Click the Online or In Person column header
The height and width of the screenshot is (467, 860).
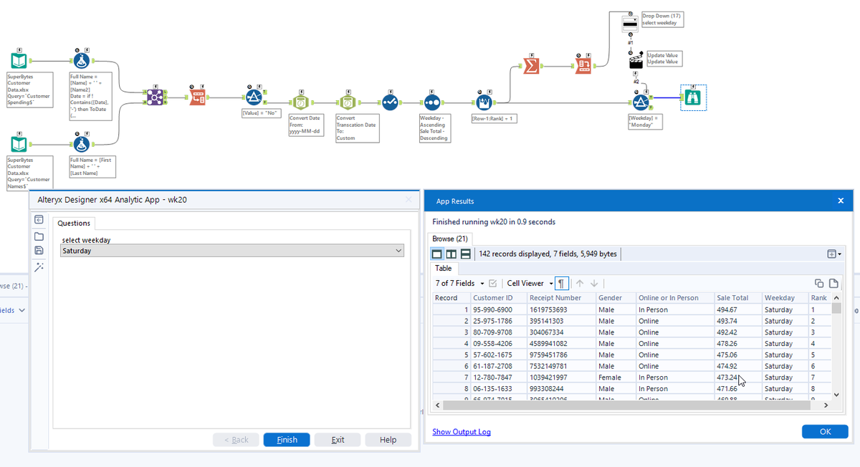(x=675, y=297)
